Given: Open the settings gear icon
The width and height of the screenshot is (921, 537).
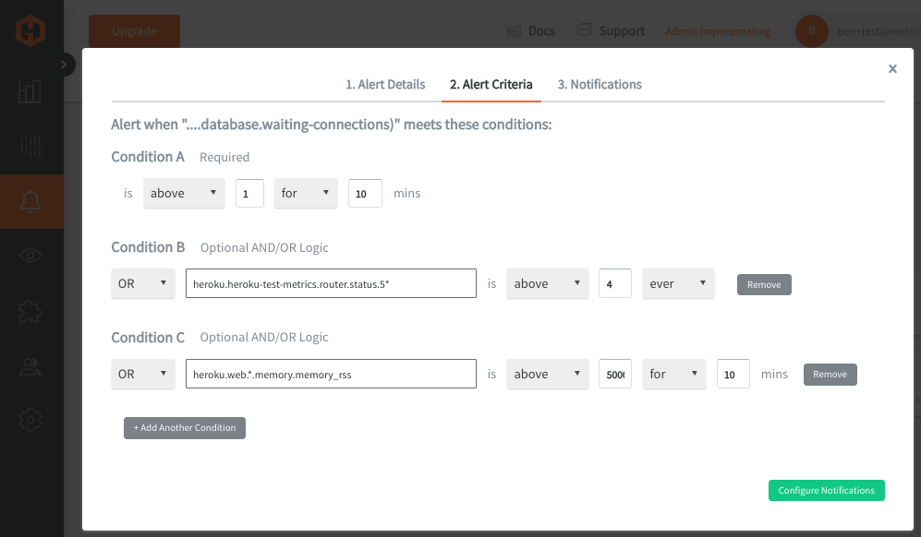Looking at the screenshot, I should point(30,420).
